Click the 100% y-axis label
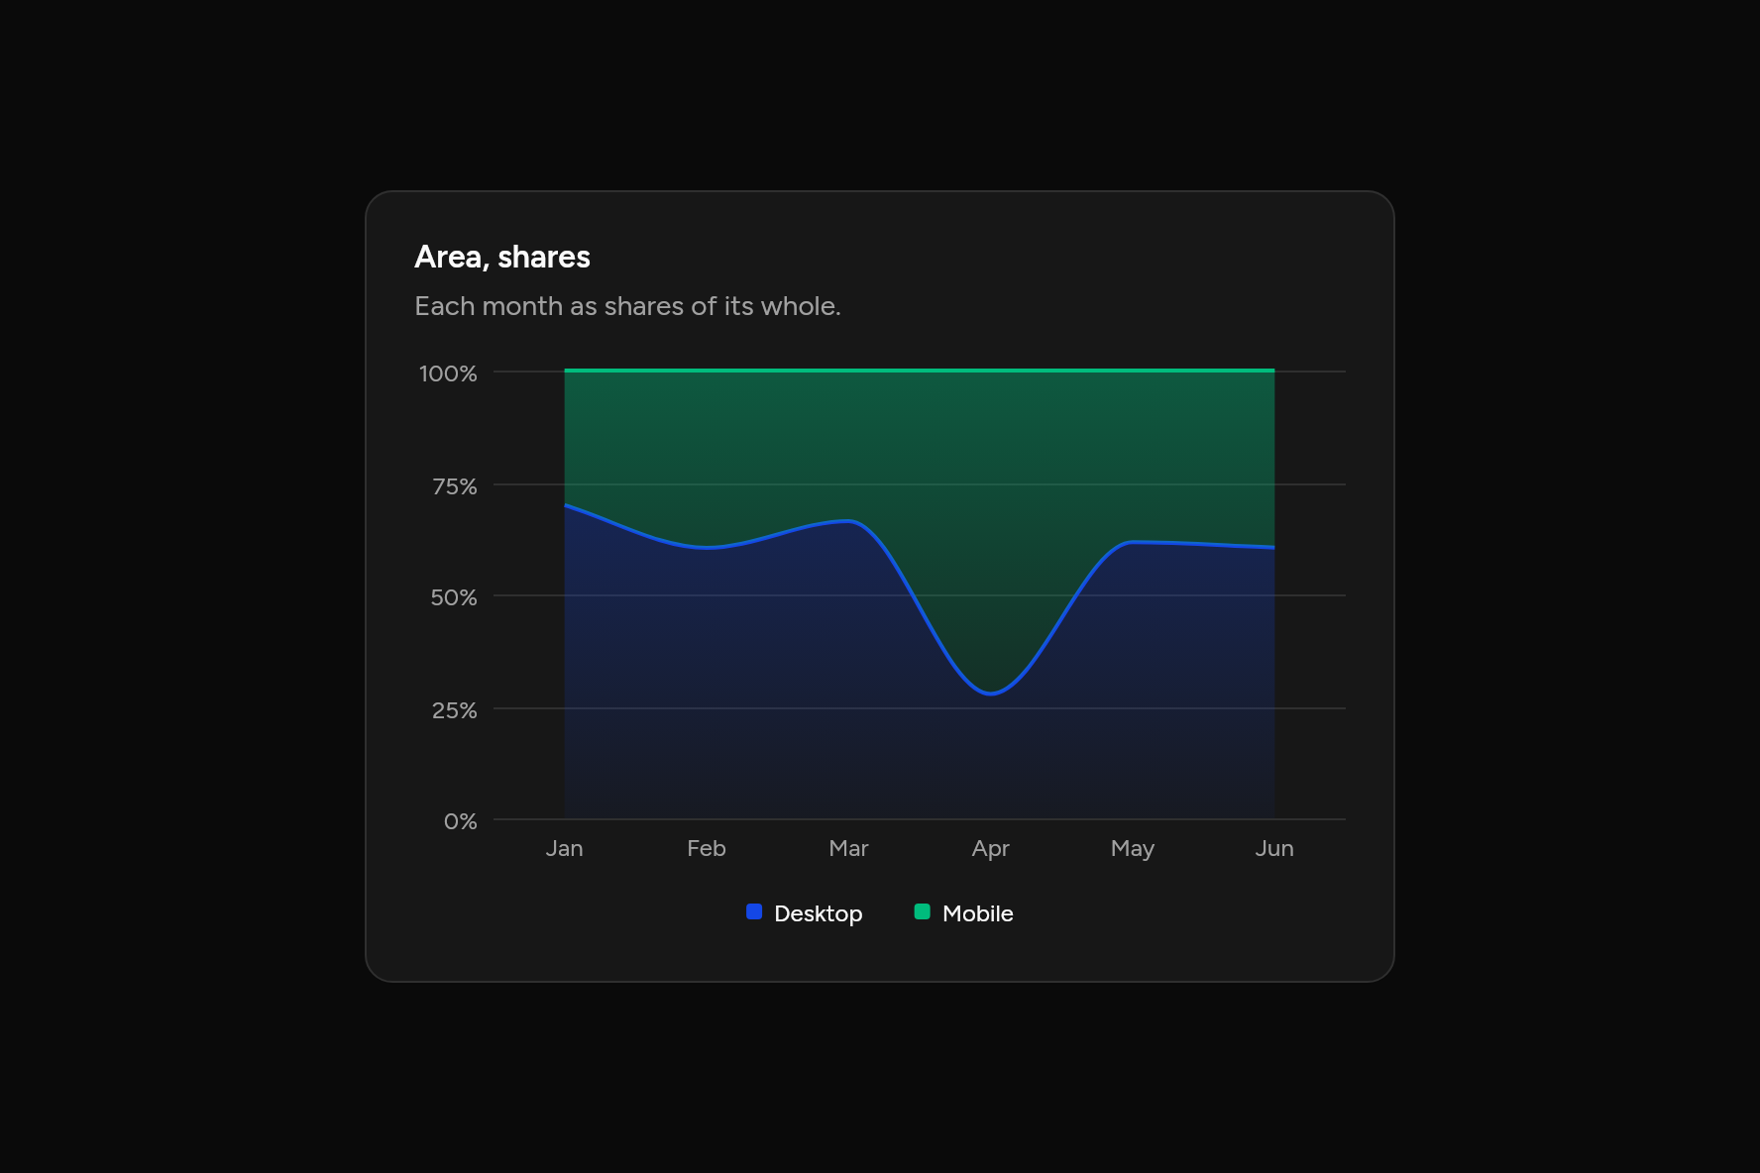Image resolution: width=1760 pixels, height=1173 pixels. (448, 373)
